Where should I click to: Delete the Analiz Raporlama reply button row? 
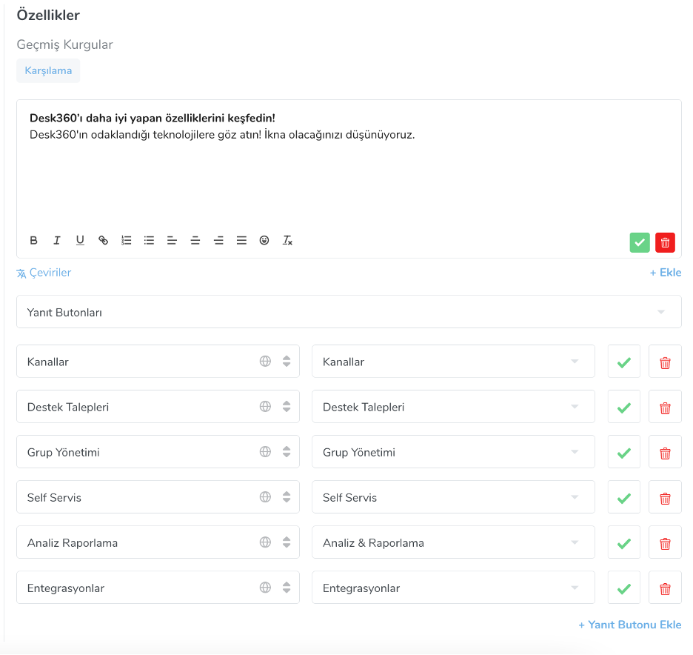click(665, 542)
